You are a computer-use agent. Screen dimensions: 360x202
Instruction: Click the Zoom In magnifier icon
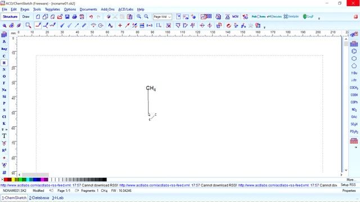(x=139, y=16)
